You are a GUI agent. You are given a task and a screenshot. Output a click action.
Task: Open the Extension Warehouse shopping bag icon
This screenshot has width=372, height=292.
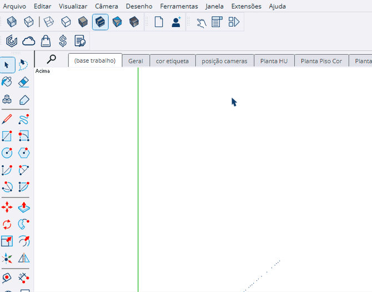click(x=46, y=41)
